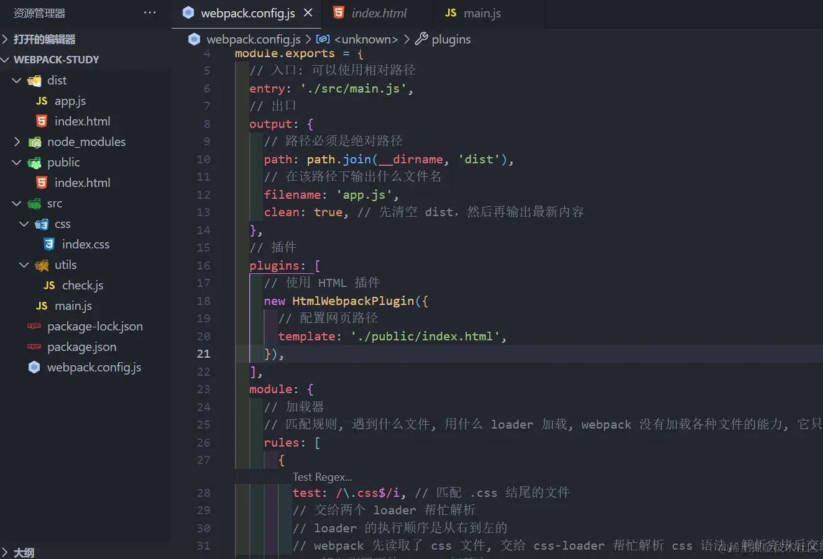
Task: Click HtmlWebpackPlugin in the code
Action: (x=353, y=301)
